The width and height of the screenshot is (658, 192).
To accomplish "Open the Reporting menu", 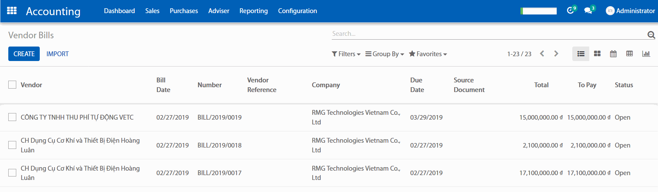I will (x=253, y=11).
